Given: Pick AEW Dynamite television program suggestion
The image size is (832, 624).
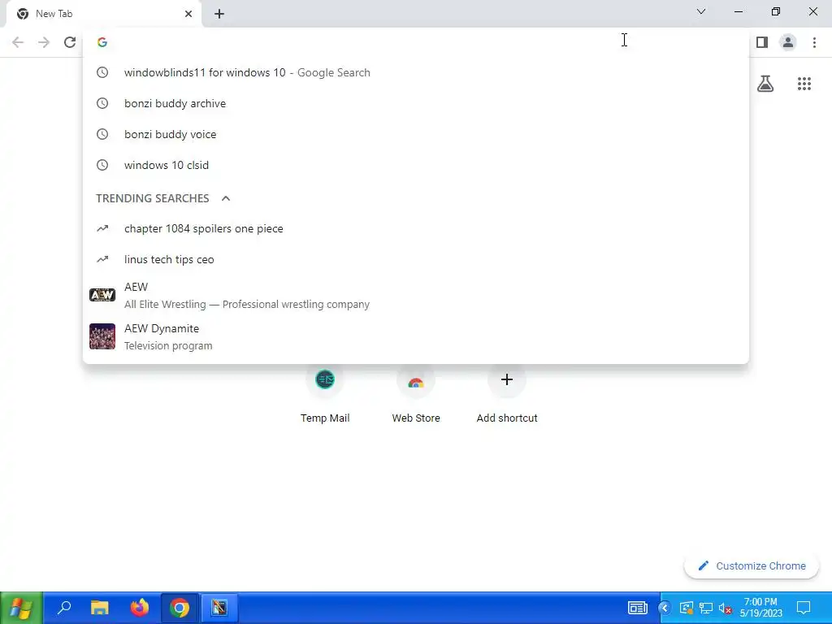Looking at the screenshot, I should [x=415, y=337].
